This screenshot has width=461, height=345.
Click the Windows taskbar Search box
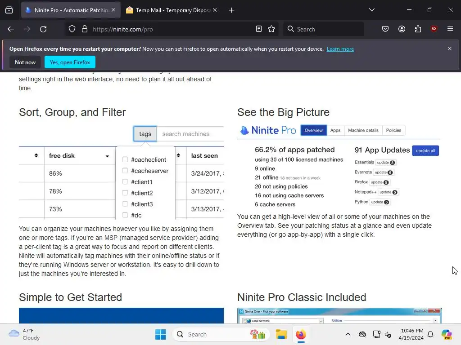point(221,334)
